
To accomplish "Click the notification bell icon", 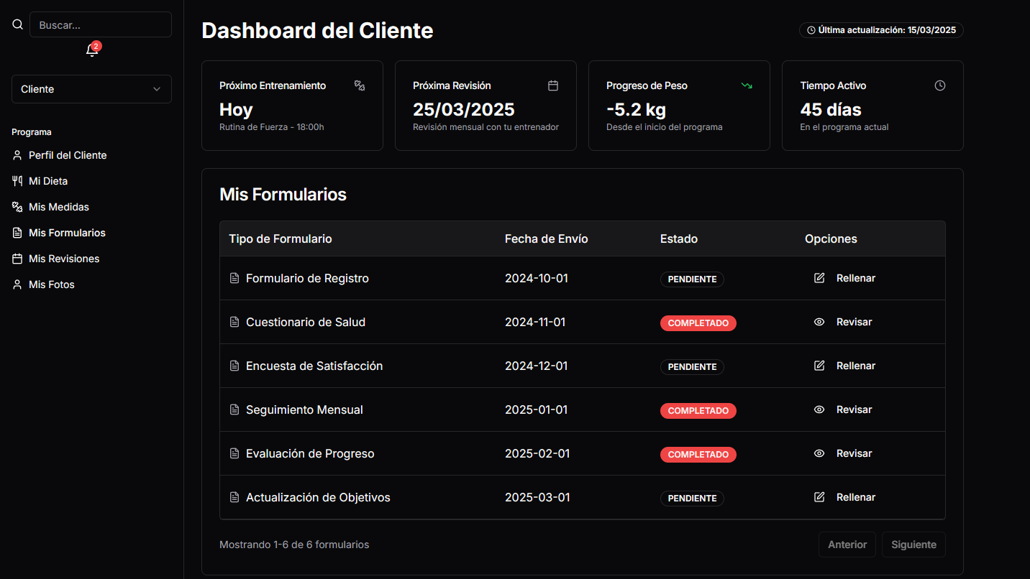I will pyautogui.click(x=92, y=50).
